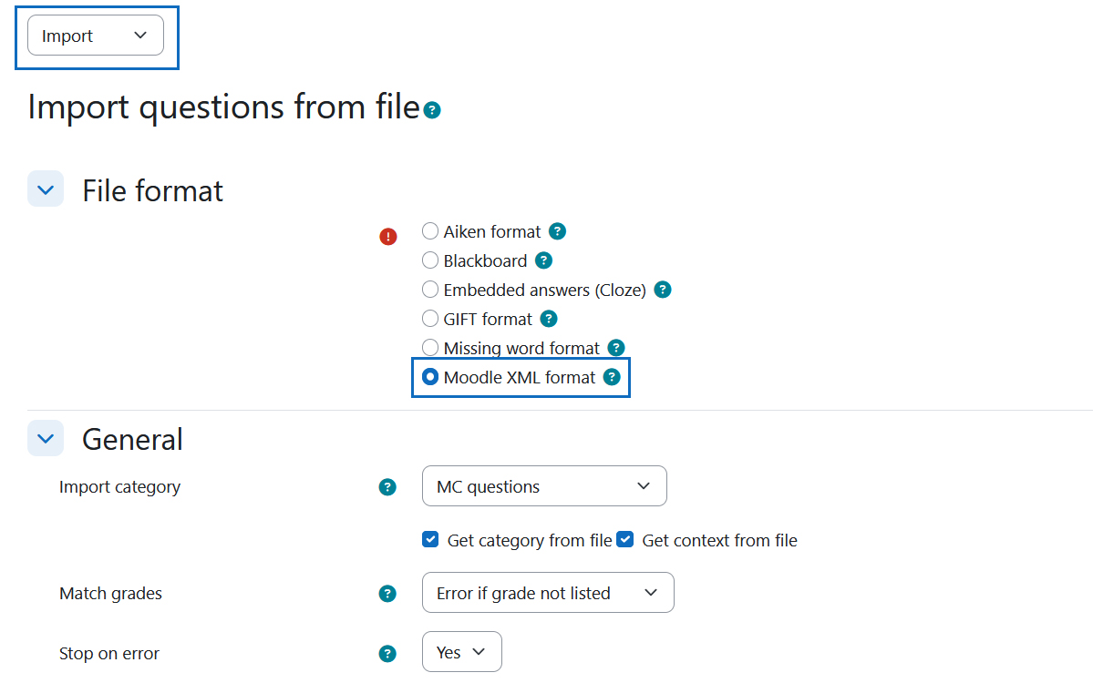Screen dimensions: 1093x683
Task: Click the red required field icon
Action: [x=388, y=237]
